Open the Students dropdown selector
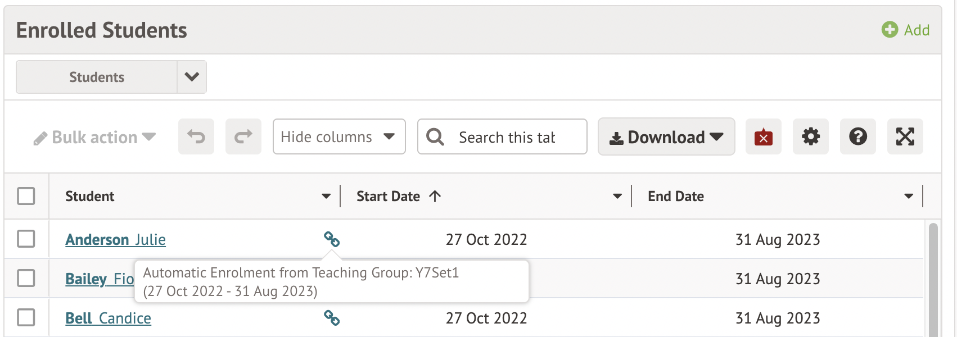This screenshot has width=957, height=337. pyautogui.click(x=192, y=77)
